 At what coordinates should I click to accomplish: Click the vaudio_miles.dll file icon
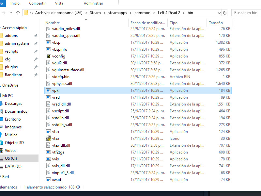click(48, 29)
